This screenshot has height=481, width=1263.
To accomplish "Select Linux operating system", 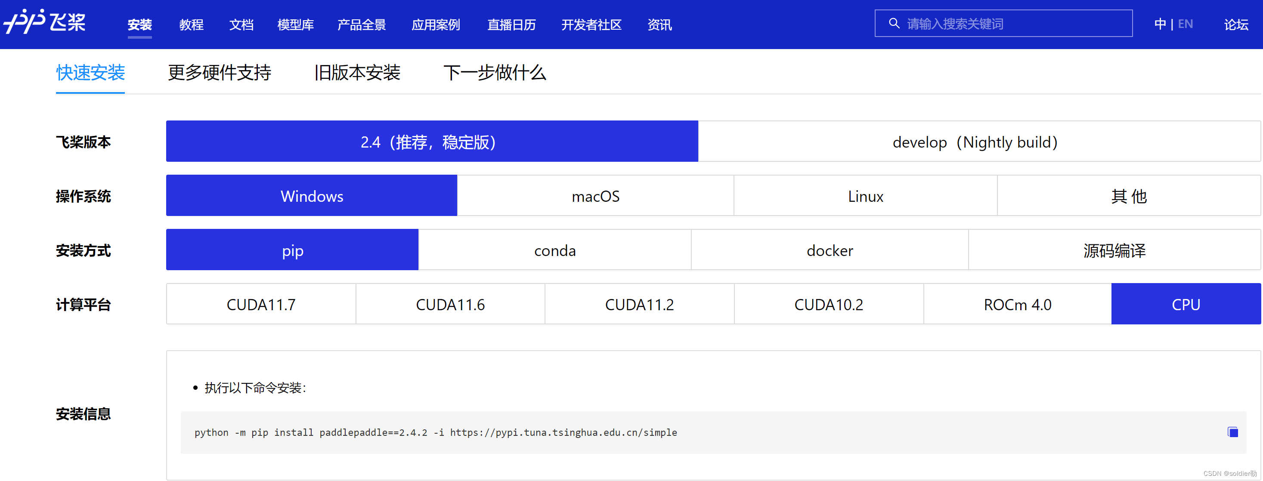I will [x=865, y=196].
